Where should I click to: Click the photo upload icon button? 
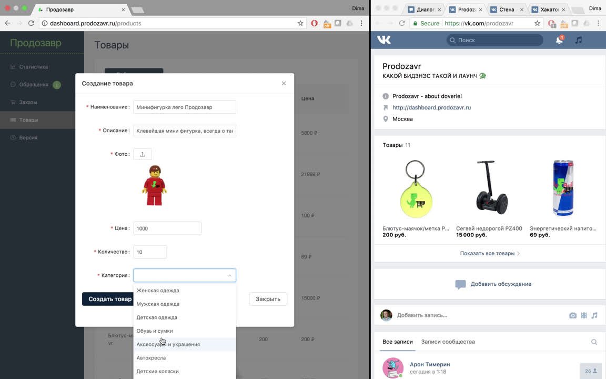pos(142,154)
